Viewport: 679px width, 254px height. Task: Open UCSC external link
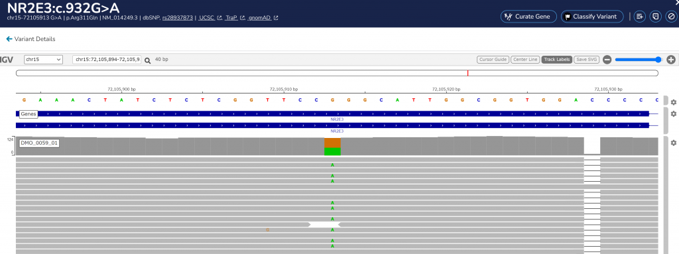click(x=210, y=18)
